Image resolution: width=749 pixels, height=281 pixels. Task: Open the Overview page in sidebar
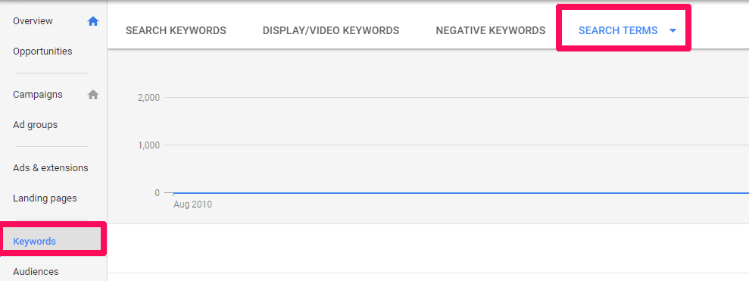(33, 21)
